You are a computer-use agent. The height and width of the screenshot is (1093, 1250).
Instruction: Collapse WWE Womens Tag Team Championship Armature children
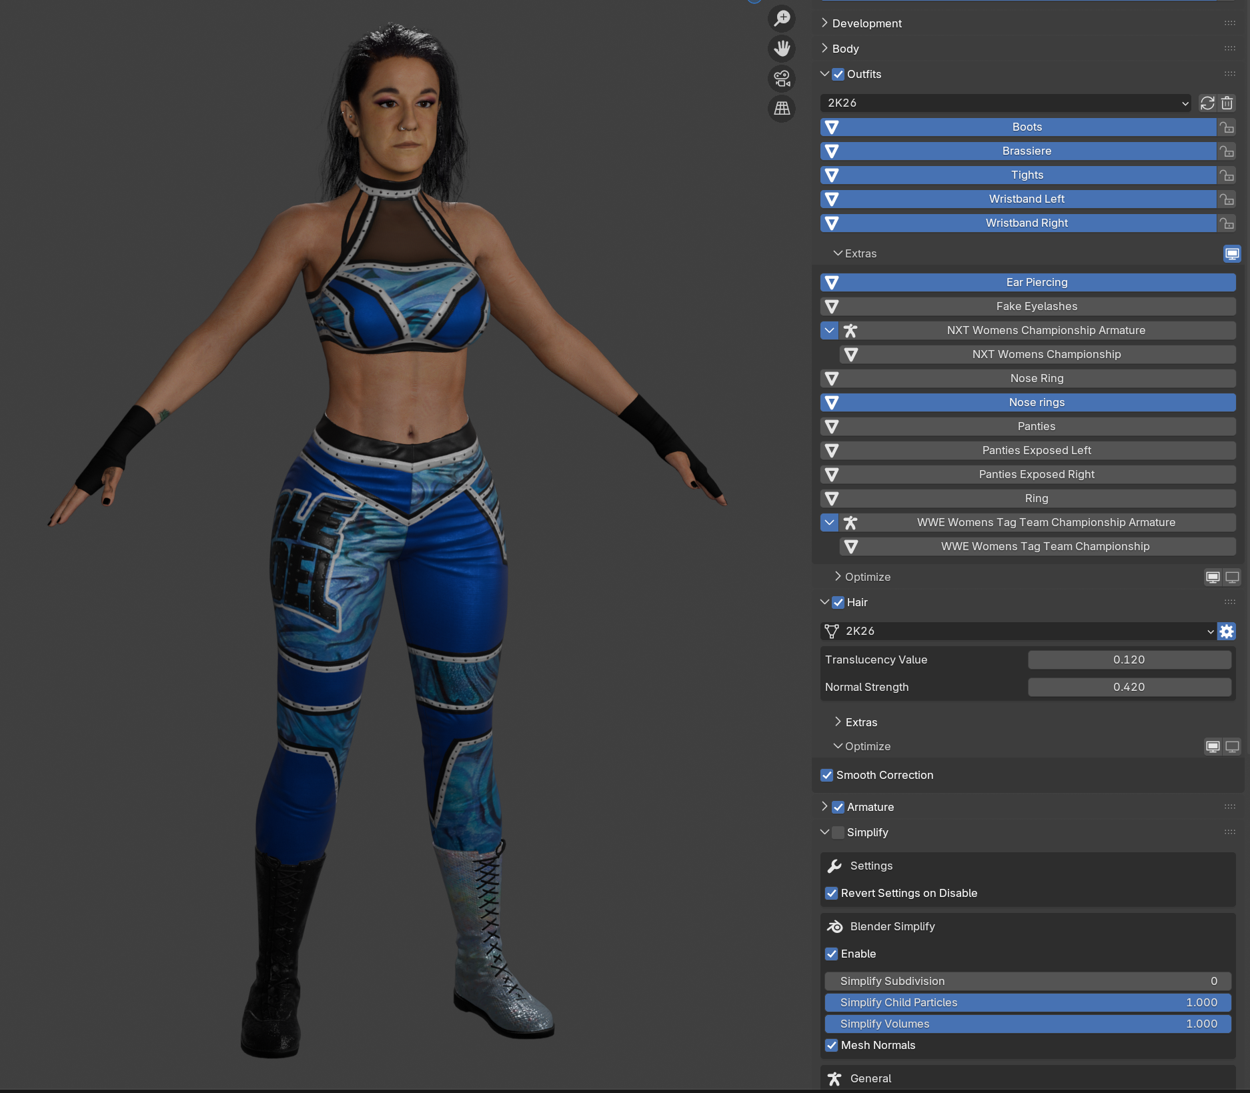[x=829, y=523]
